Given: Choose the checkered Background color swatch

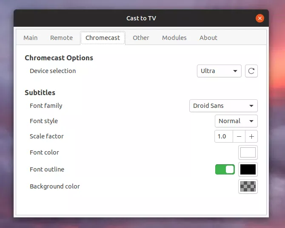Looking at the screenshot, I should 248,186.
